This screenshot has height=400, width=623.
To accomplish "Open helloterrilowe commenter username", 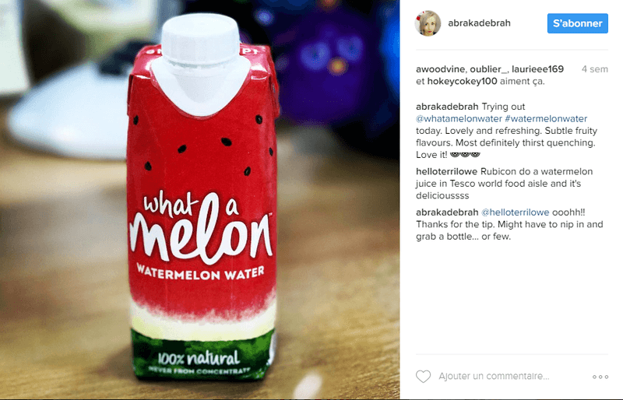I will click(446, 172).
